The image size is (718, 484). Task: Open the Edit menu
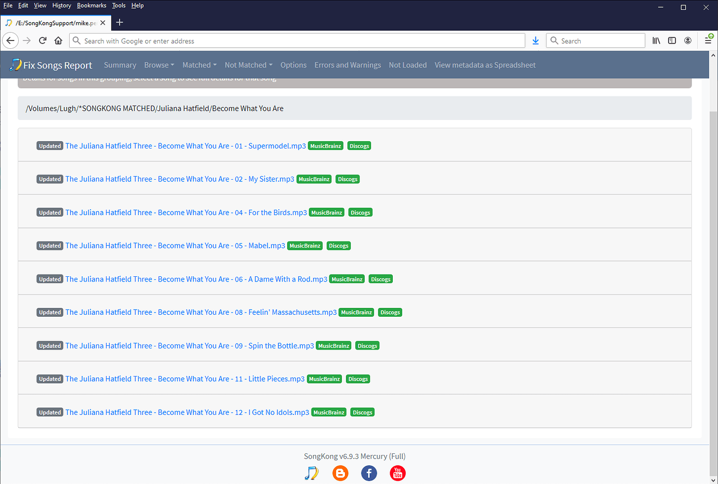tap(23, 5)
